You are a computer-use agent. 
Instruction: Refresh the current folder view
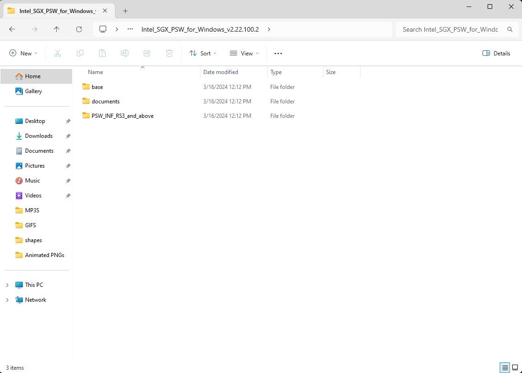[x=79, y=29]
